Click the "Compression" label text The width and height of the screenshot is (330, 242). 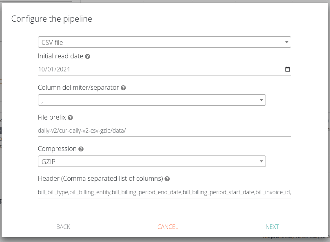[x=57, y=149]
